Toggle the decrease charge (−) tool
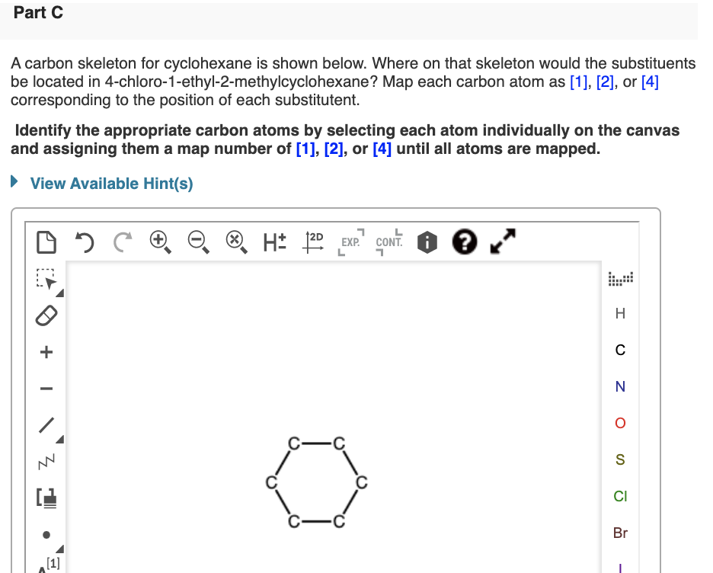This screenshot has height=573, width=713. pyautogui.click(x=46, y=387)
